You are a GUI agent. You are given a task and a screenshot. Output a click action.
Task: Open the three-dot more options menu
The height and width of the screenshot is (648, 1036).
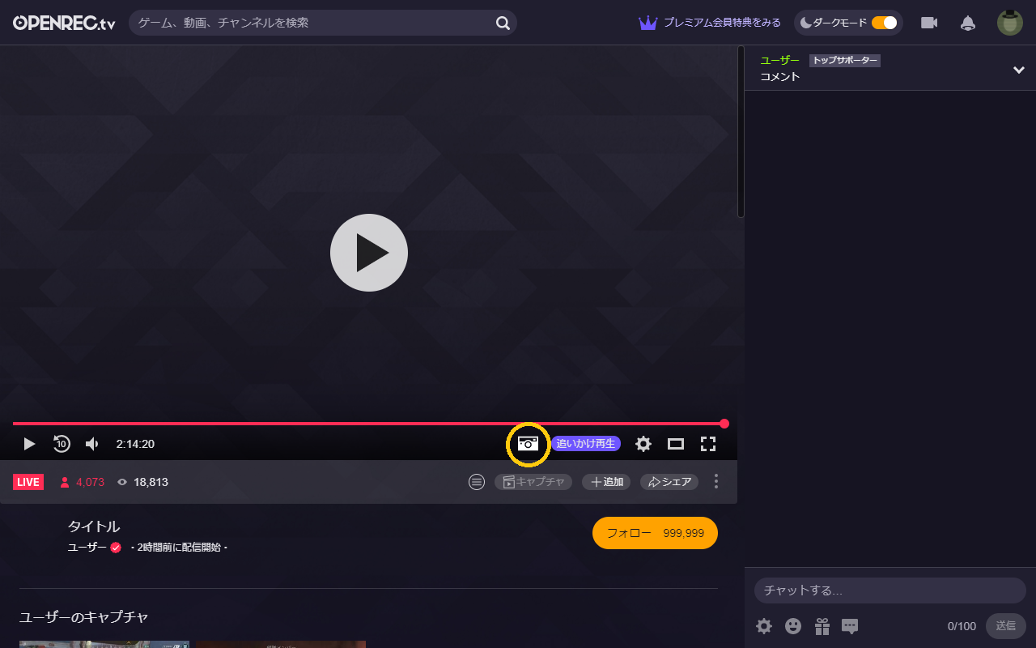coord(715,482)
